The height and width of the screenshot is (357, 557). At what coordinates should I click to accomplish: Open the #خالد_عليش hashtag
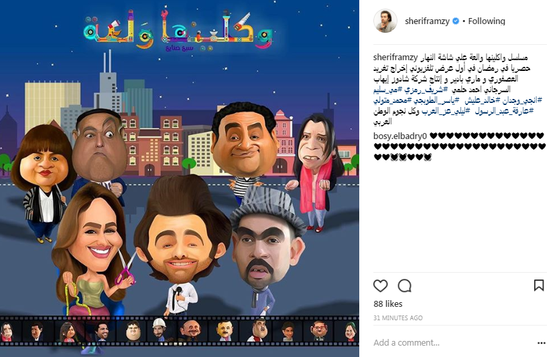point(481,100)
